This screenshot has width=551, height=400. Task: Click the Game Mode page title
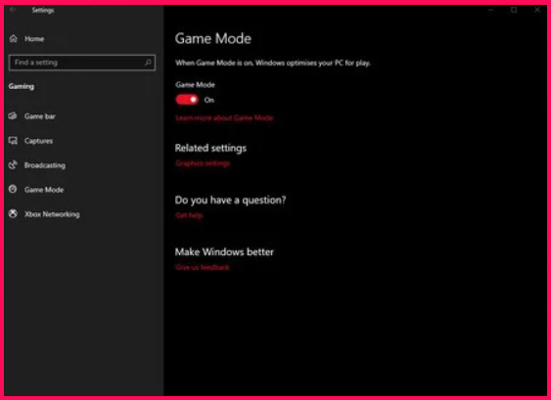pyautogui.click(x=213, y=38)
